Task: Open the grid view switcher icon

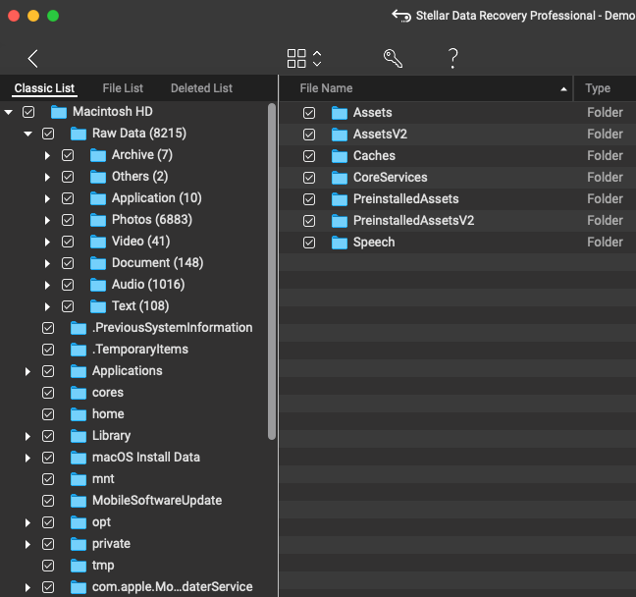Action: [x=296, y=59]
